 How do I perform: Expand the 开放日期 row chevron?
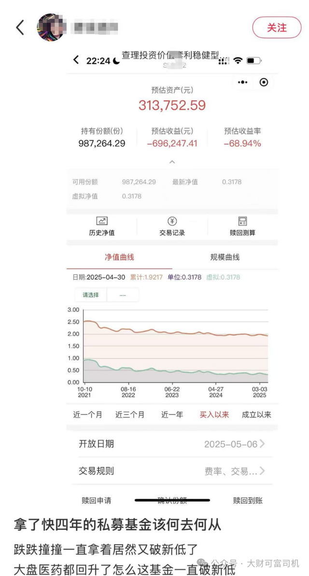tap(262, 444)
